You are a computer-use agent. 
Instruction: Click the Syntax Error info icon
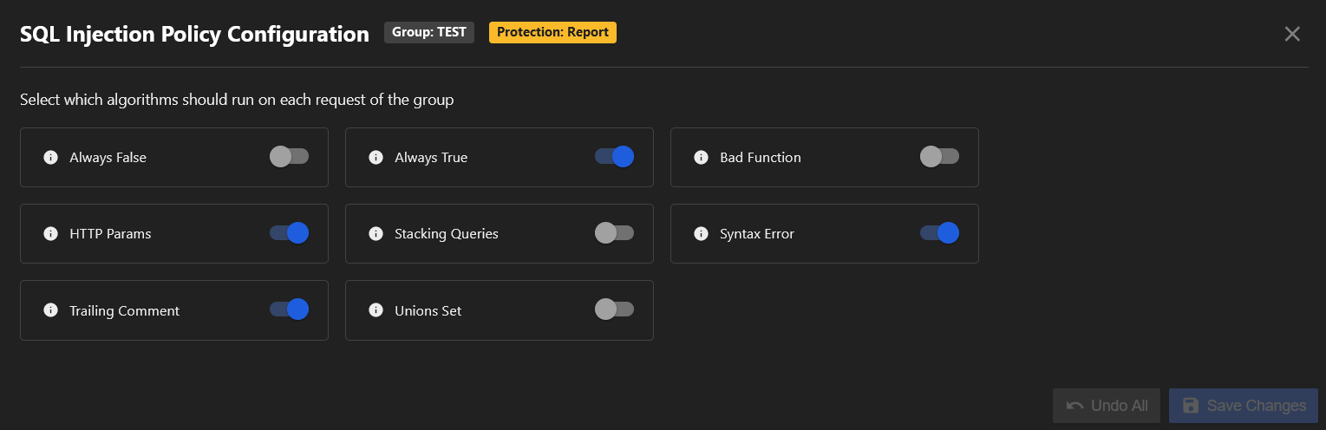click(x=701, y=234)
